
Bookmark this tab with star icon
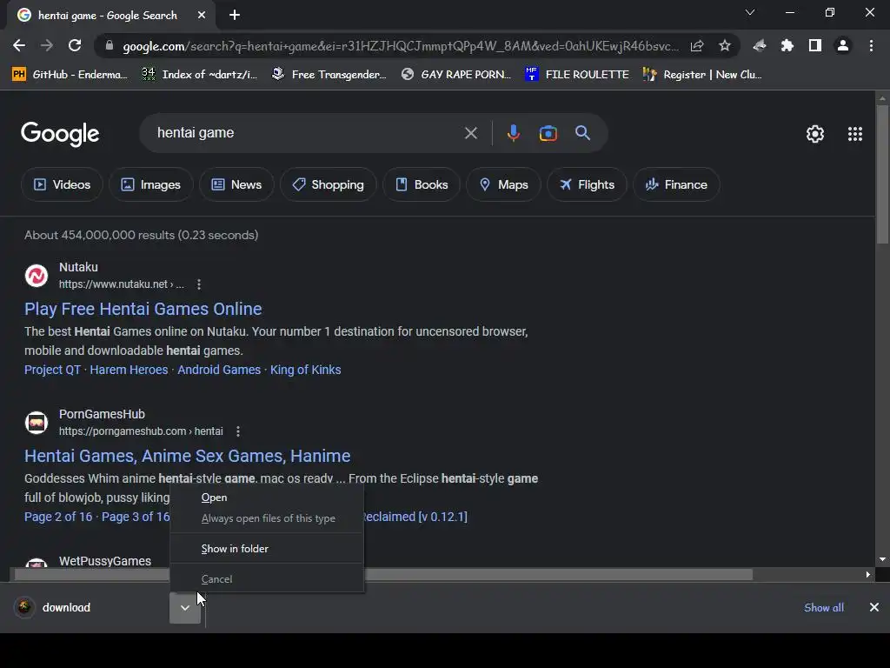[x=724, y=46]
